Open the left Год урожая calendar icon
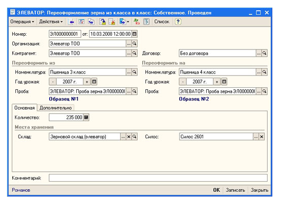Image resolution: width=286 pixels, height=202 pixels. 94,82
